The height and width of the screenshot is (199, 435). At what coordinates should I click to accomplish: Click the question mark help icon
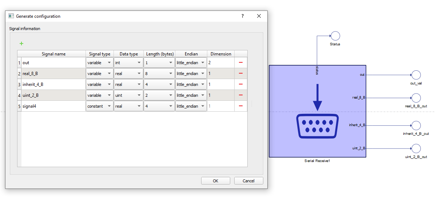[x=243, y=16]
